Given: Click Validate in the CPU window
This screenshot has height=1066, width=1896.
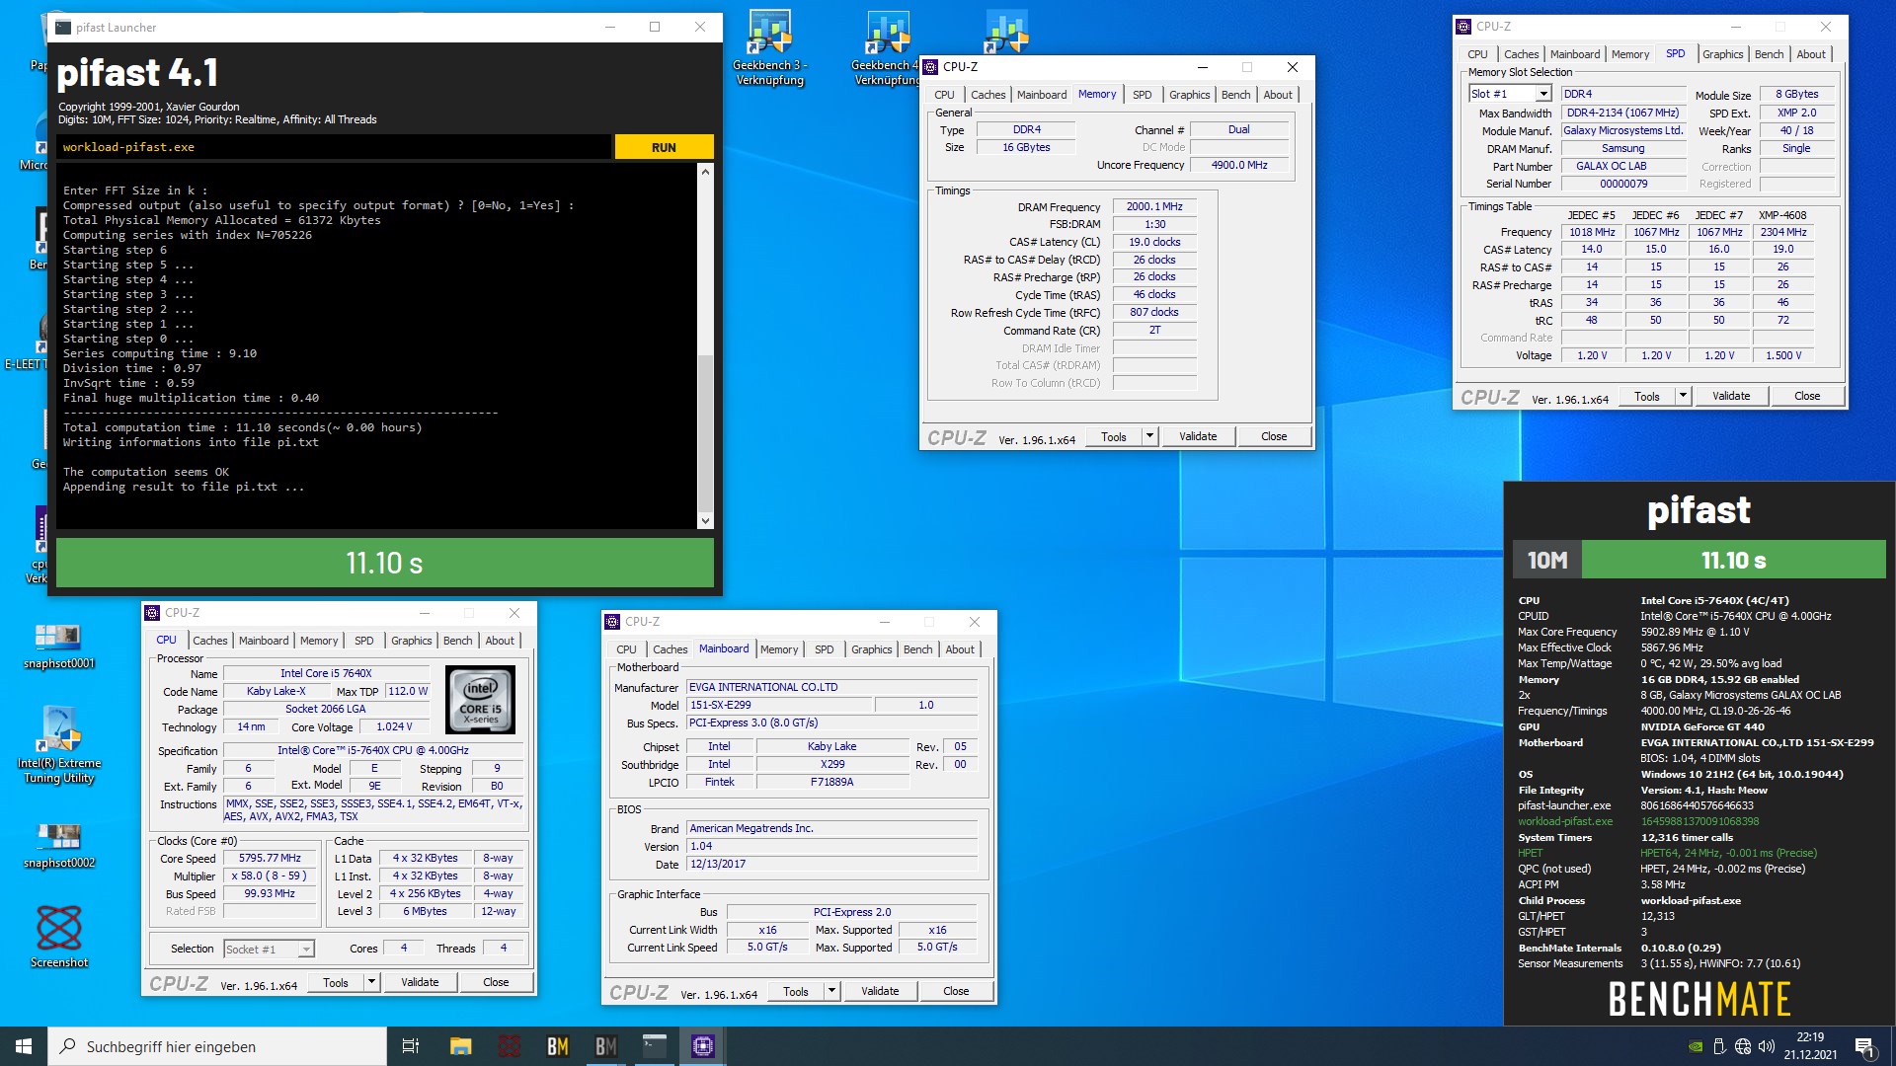Looking at the screenshot, I should pos(420,982).
